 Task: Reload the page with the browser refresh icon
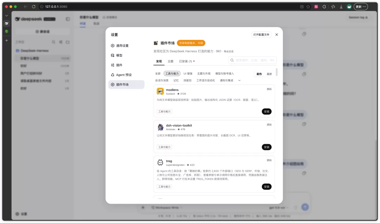point(34,7)
